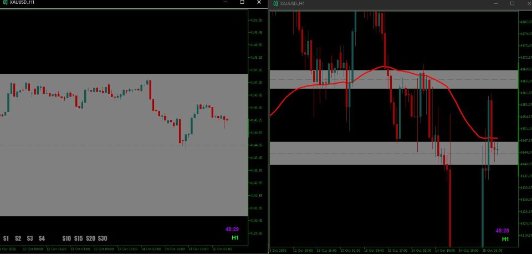This screenshot has width=532, height=254.
Task: Click the chart icon in the left XAUUSD window title
Action: point(5,2)
